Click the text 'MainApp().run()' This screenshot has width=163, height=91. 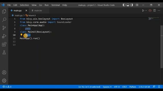tap(30, 38)
